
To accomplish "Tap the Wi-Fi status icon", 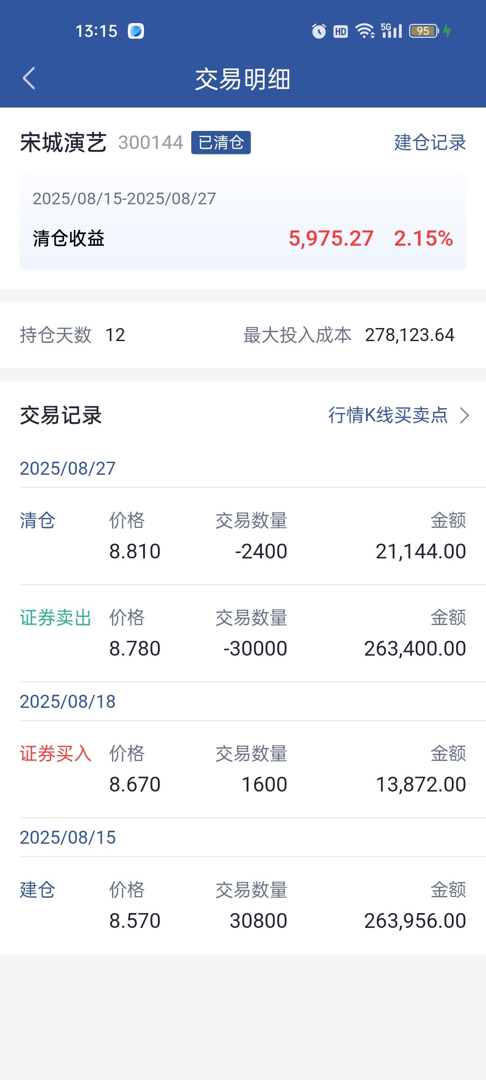I will [x=364, y=31].
